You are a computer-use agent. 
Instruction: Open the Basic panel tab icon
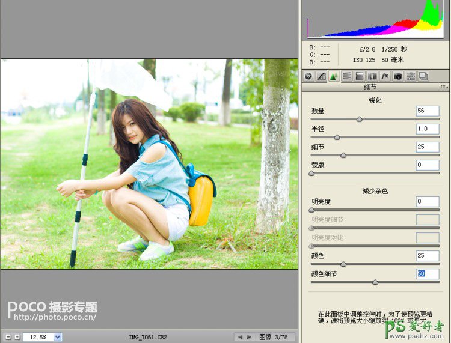pos(308,76)
